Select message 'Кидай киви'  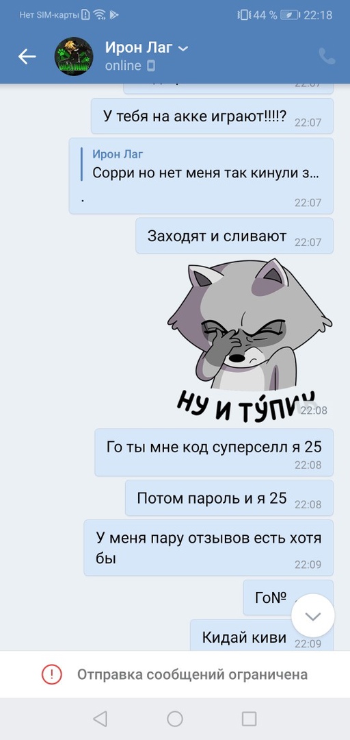[x=262, y=636]
